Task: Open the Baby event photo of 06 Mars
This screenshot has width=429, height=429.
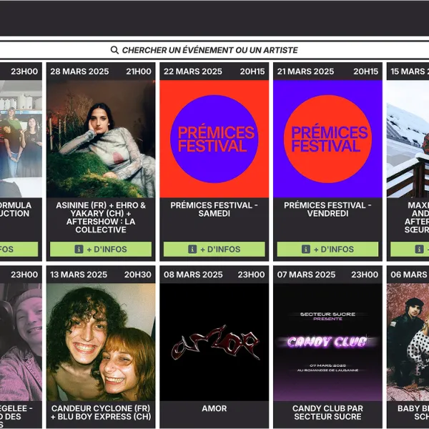Action: pos(408,342)
